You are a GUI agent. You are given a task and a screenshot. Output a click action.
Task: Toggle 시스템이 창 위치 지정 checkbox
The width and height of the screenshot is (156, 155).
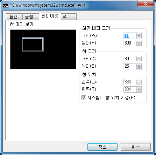[x=84, y=97]
